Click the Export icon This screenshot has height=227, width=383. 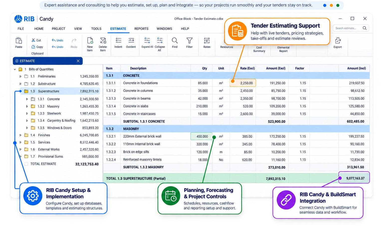pyautogui.click(x=338, y=40)
